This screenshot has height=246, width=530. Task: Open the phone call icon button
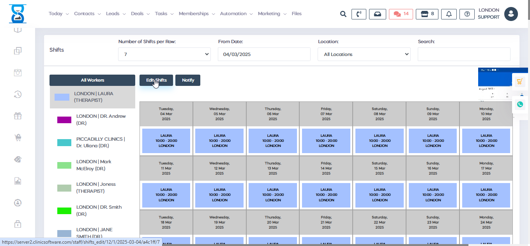coord(359,14)
